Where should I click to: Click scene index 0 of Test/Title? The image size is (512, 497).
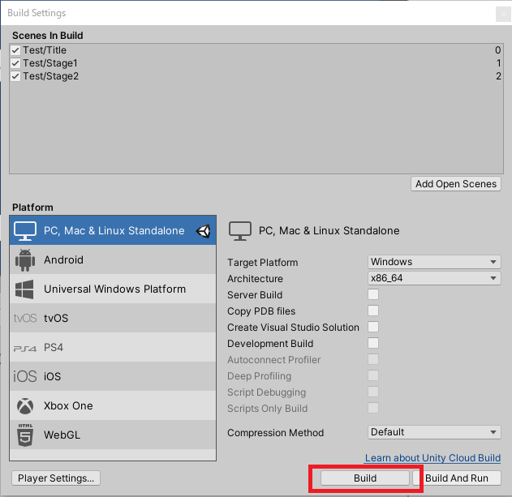pyautogui.click(x=497, y=50)
